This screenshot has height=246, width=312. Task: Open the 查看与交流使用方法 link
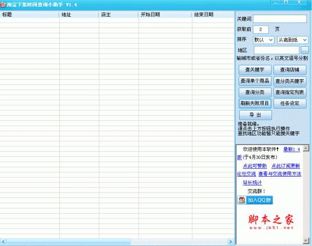point(280,174)
